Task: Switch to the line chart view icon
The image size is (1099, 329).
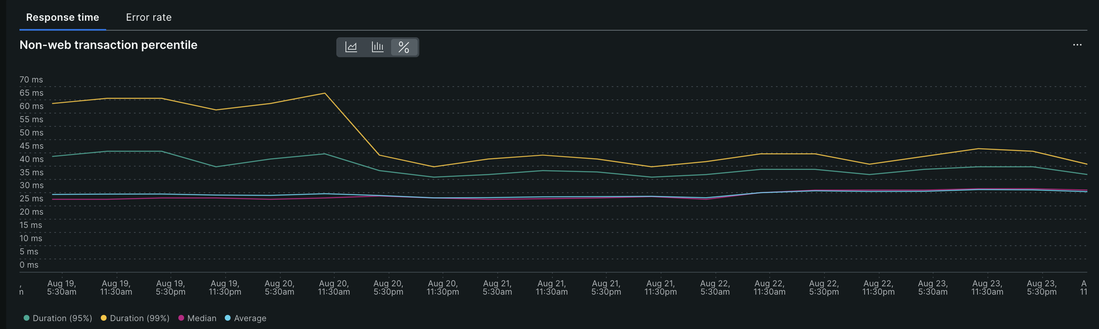Action: [351, 47]
